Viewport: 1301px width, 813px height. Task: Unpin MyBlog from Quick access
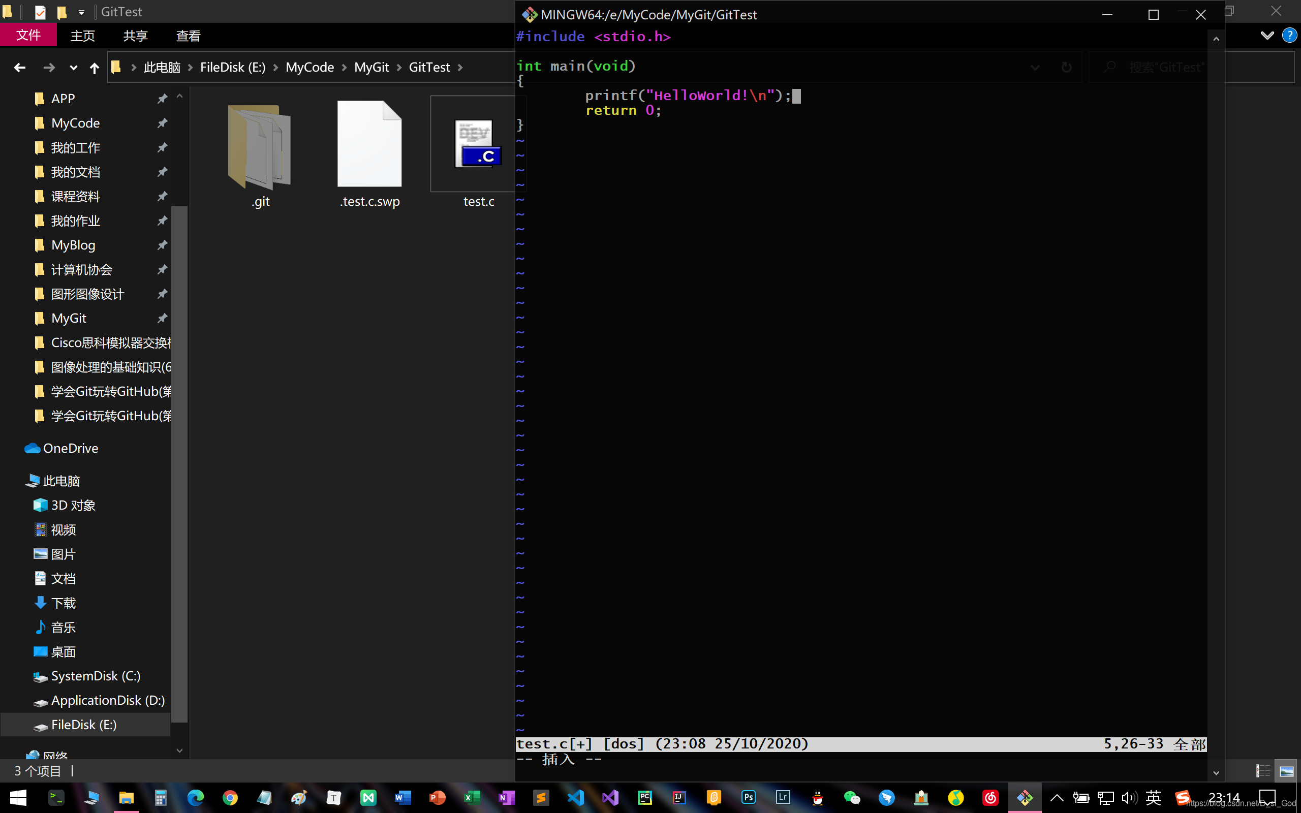162,245
